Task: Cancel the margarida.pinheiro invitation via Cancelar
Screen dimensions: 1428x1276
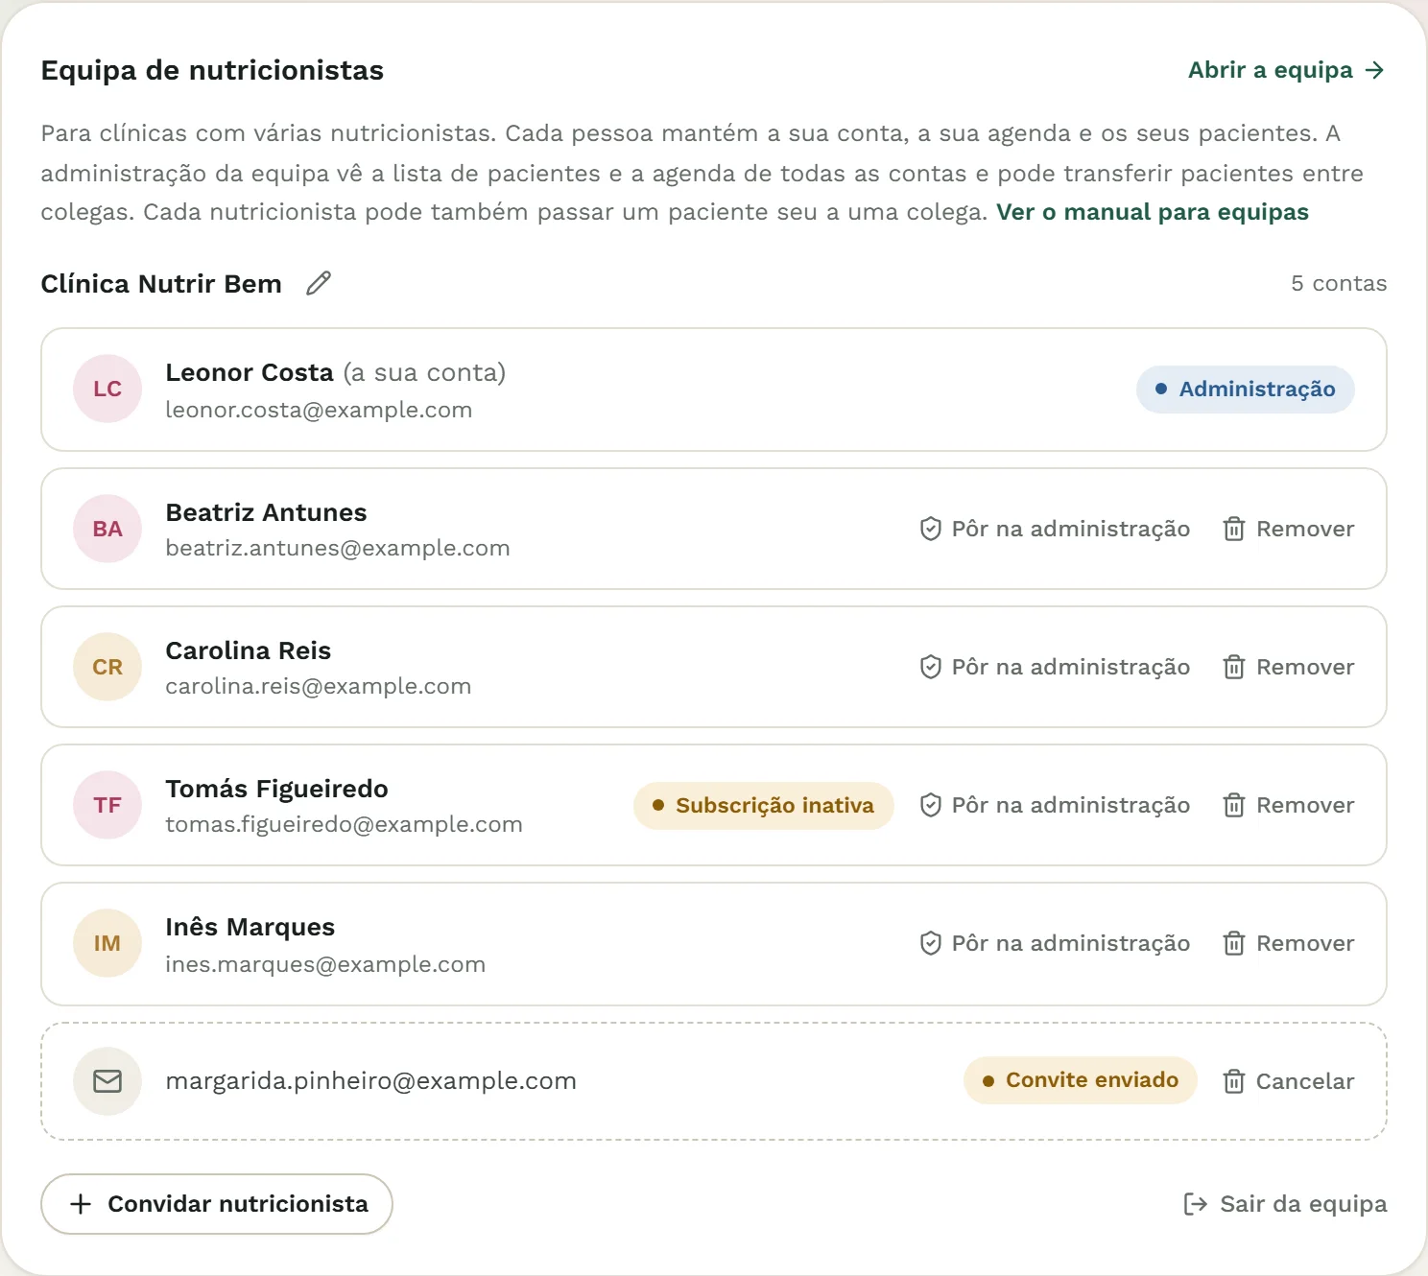Action: (x=1289, y=1081)
